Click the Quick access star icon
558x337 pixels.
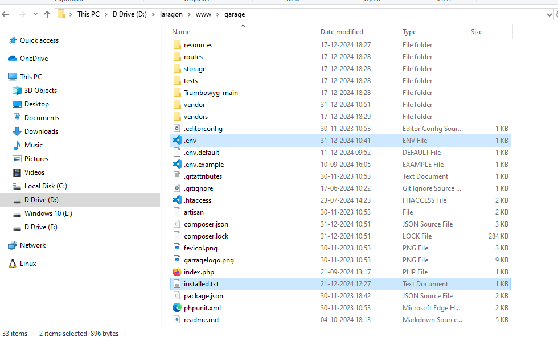pyautogui.click(x=12, y=40)
